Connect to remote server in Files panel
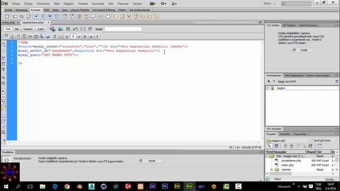340x191 pixels. tap(269, 146)
